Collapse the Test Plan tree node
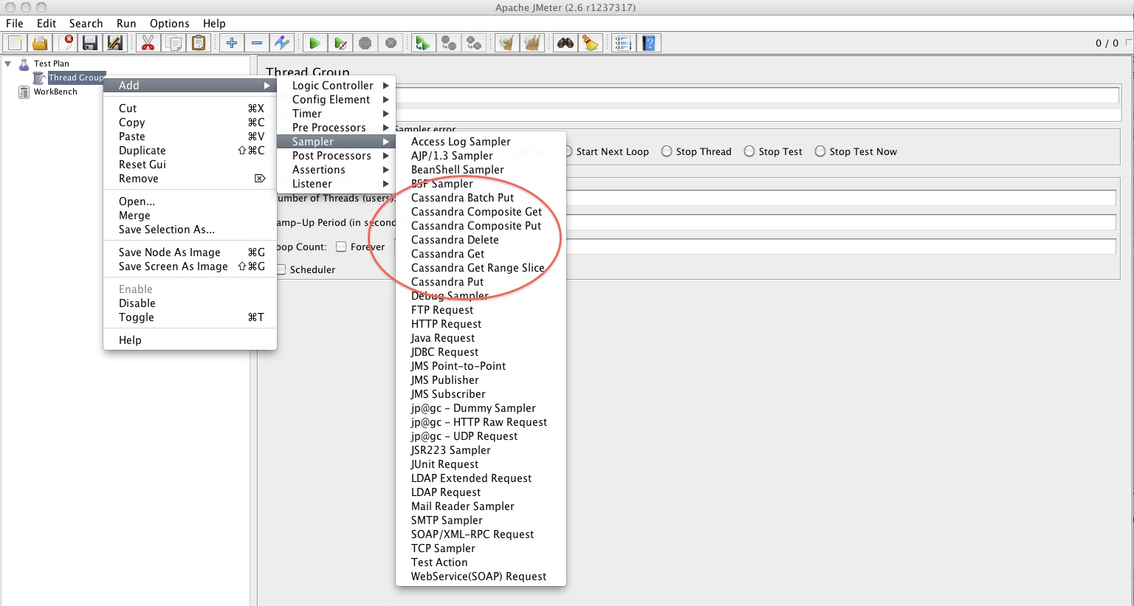Image resolution: width=1134 pixels, height=606 pixels. pyautogui.click(x=8, y=63)
